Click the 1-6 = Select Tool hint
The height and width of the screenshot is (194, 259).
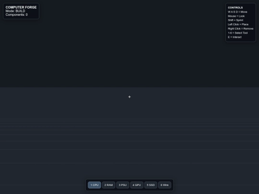(x=238, y=33)
